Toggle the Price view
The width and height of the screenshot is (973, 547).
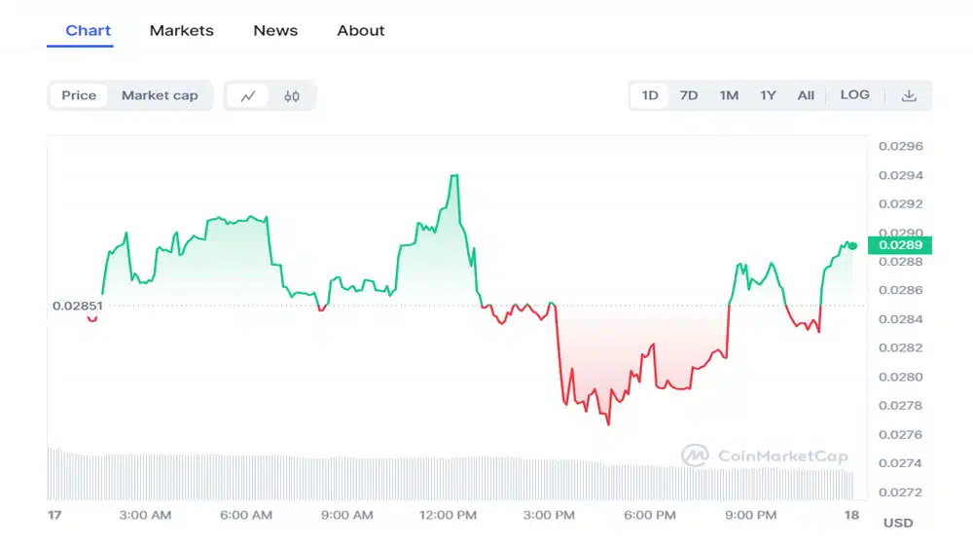point(79,95)
